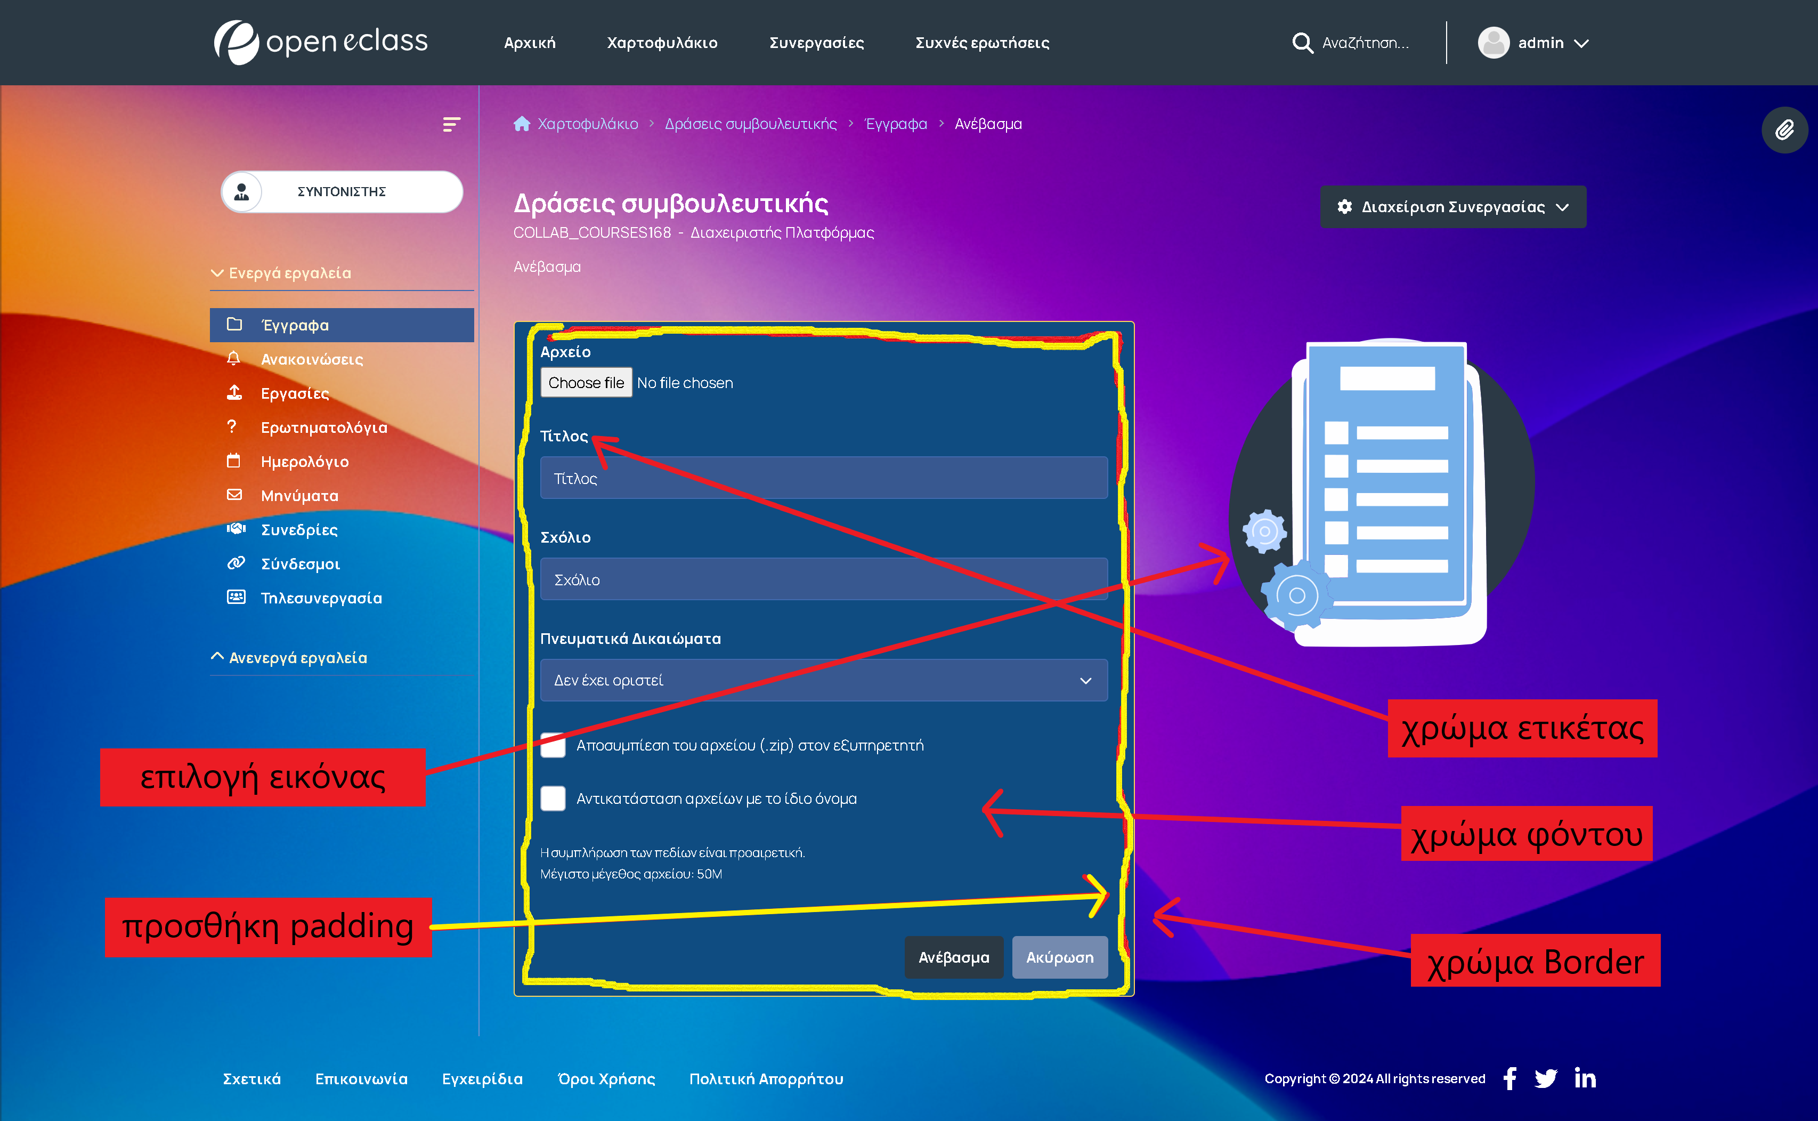The image size is (1818, 1121).
Task: Click the Σύνδεσμοι link icon
Action: (x=236, y=563)
